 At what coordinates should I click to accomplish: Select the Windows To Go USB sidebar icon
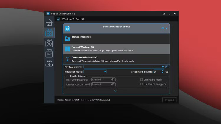[49, 33]
